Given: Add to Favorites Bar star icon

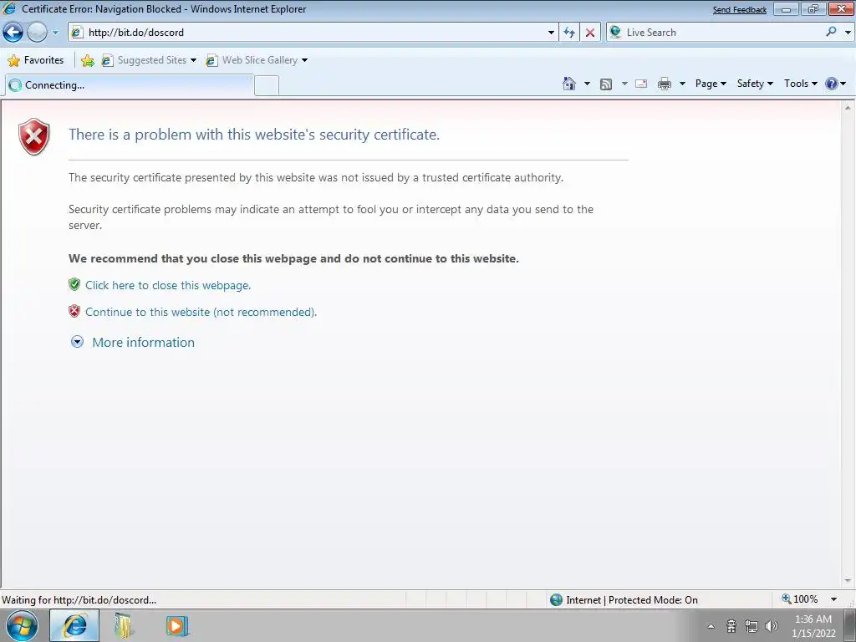Looking at the screenshot, I should (87, 60).
